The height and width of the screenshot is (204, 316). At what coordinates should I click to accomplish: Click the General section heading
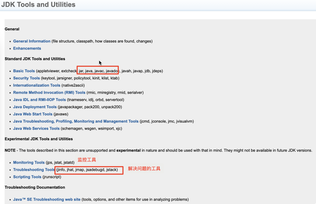click(x=12, y=29)
